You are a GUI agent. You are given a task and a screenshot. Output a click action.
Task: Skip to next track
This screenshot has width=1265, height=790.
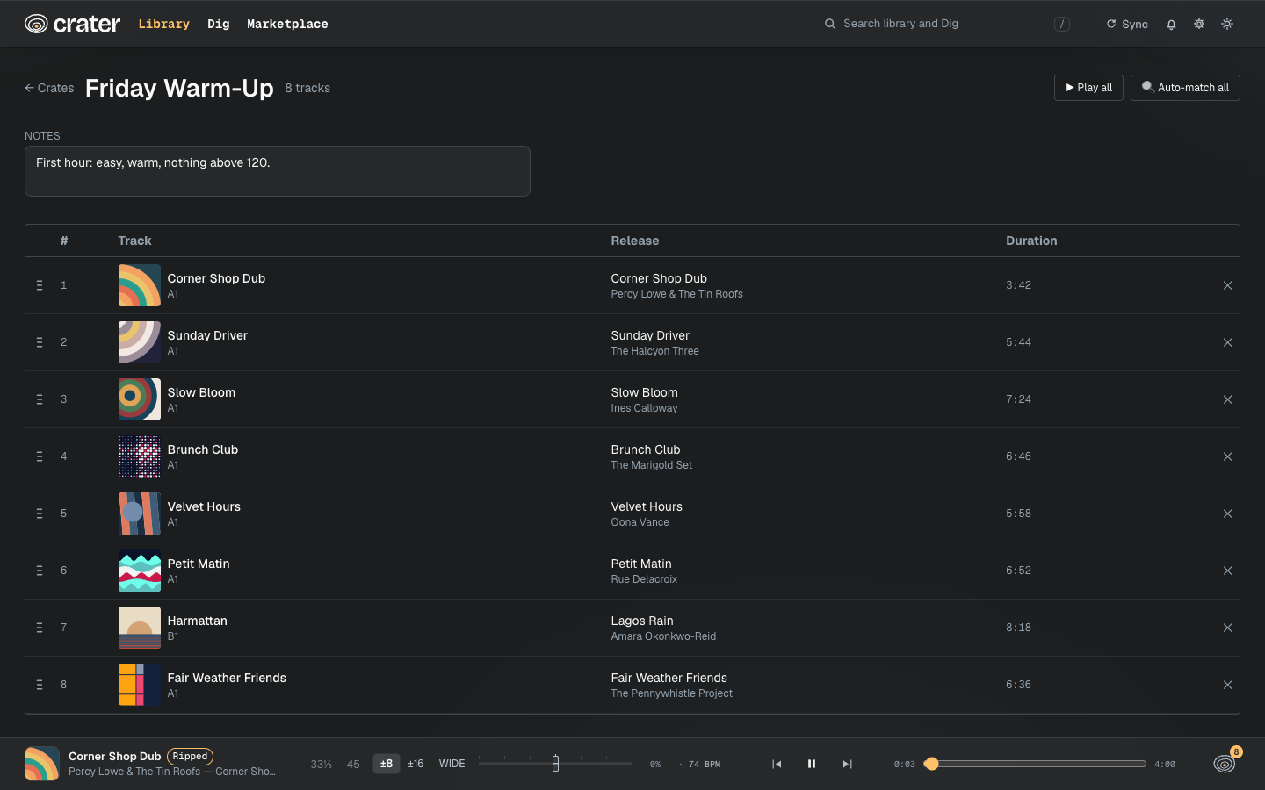coord(847,764)
